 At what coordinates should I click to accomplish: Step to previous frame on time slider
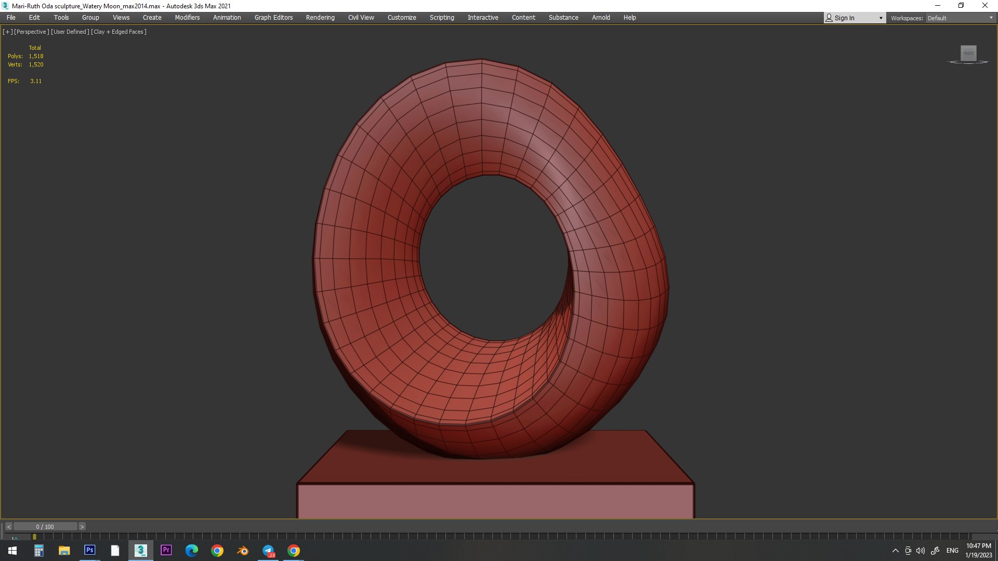[x=9, y=527]
